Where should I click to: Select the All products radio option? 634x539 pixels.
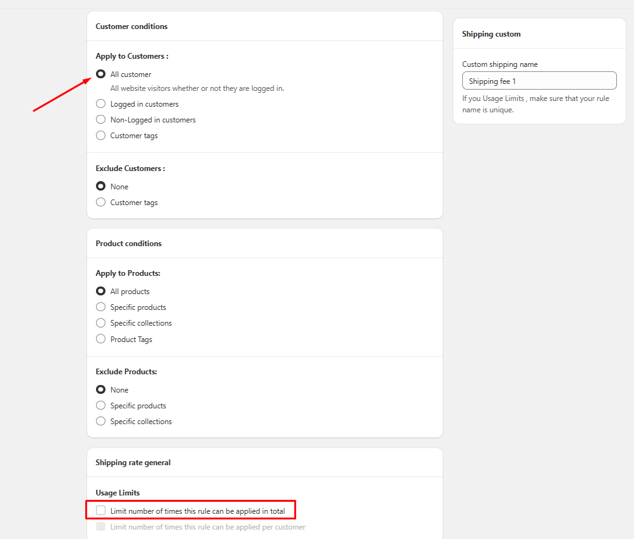click(x=100, y=292)
